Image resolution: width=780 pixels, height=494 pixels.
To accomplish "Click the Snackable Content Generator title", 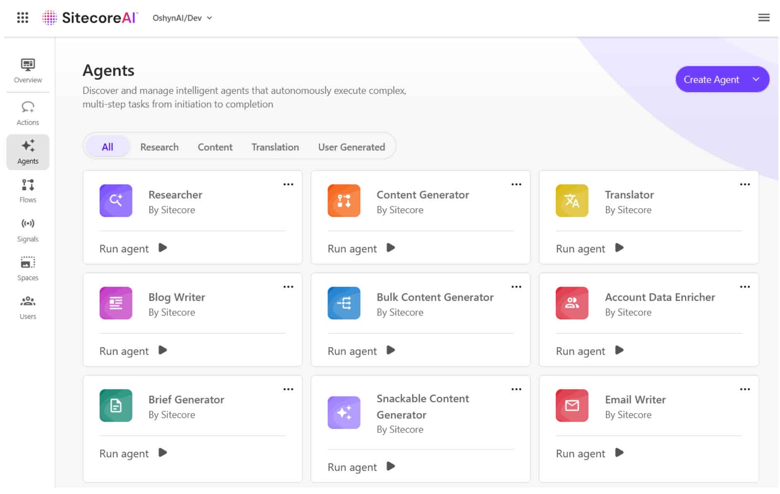I will (423, 406).
